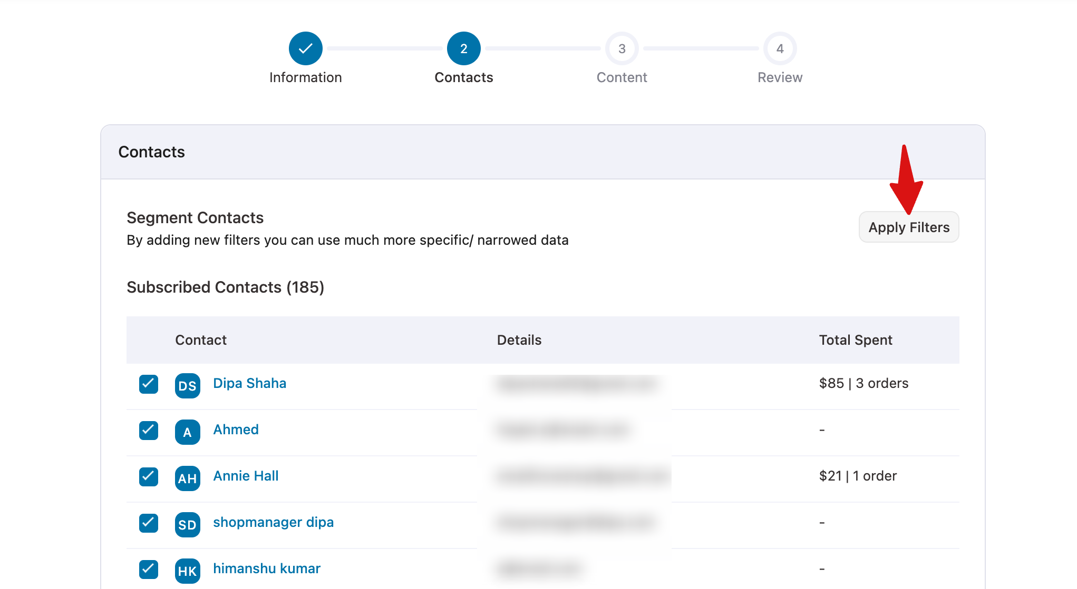Open the Content step via its numbered icon
This screenshot has width=1077, height=589.
pyautogui.click(x=622, y=48)
